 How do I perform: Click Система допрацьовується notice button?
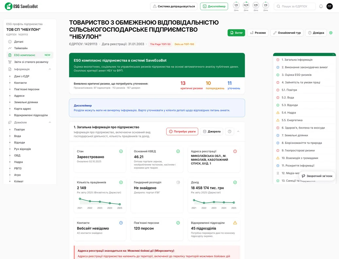[174, 6]
